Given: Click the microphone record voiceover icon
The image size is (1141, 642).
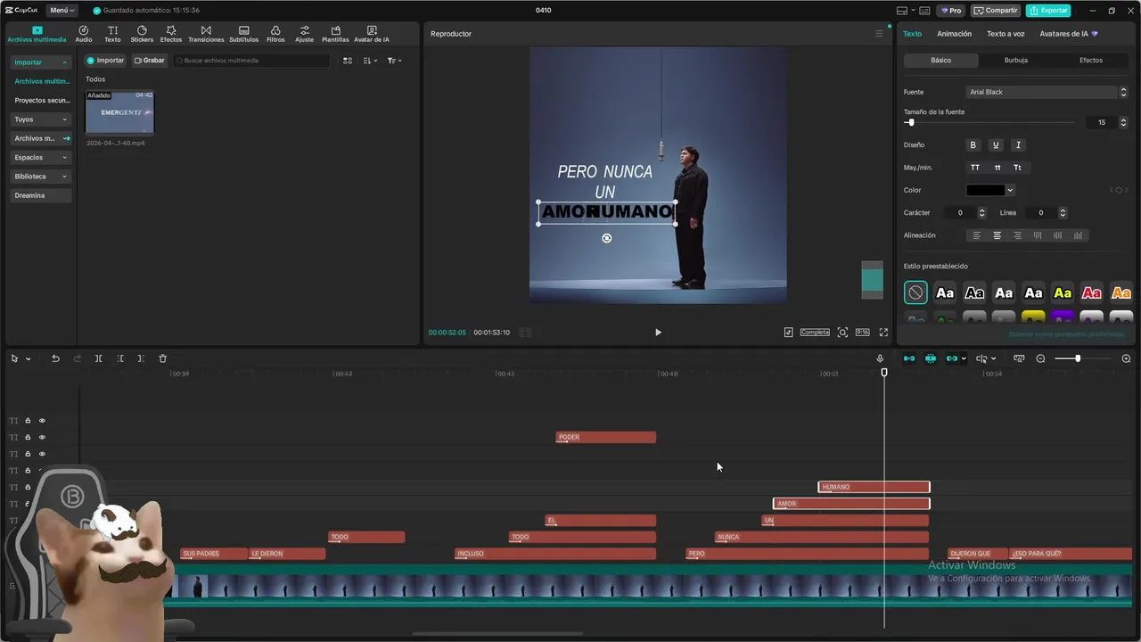Looking at the screenshot, I should [x=880, y=358].
